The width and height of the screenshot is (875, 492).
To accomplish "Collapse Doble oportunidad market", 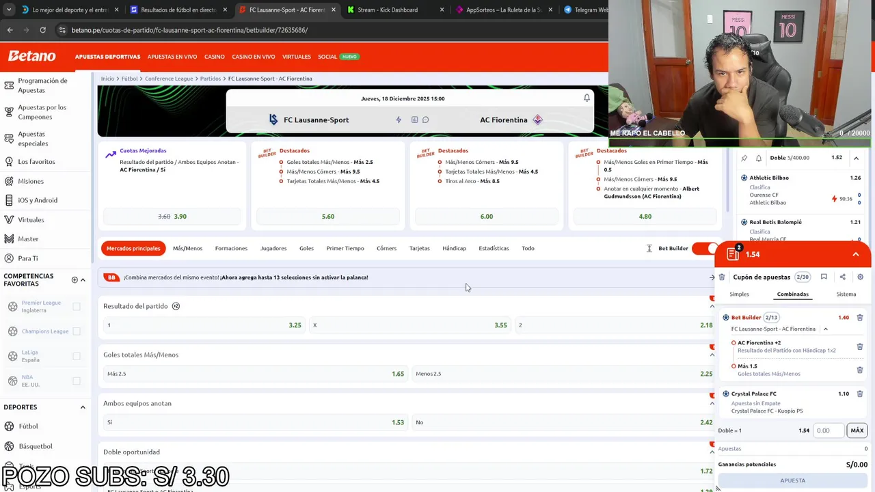I will pyautogui.click(x=712, y=452).
